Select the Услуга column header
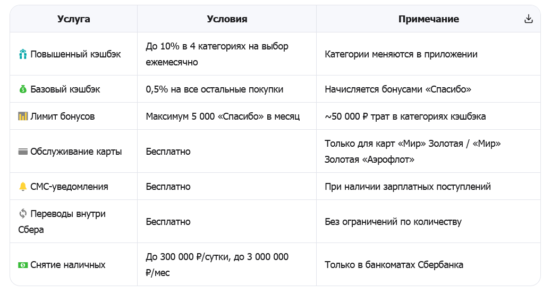Viewport: 551px width, 301px height. tap(73, 19)
